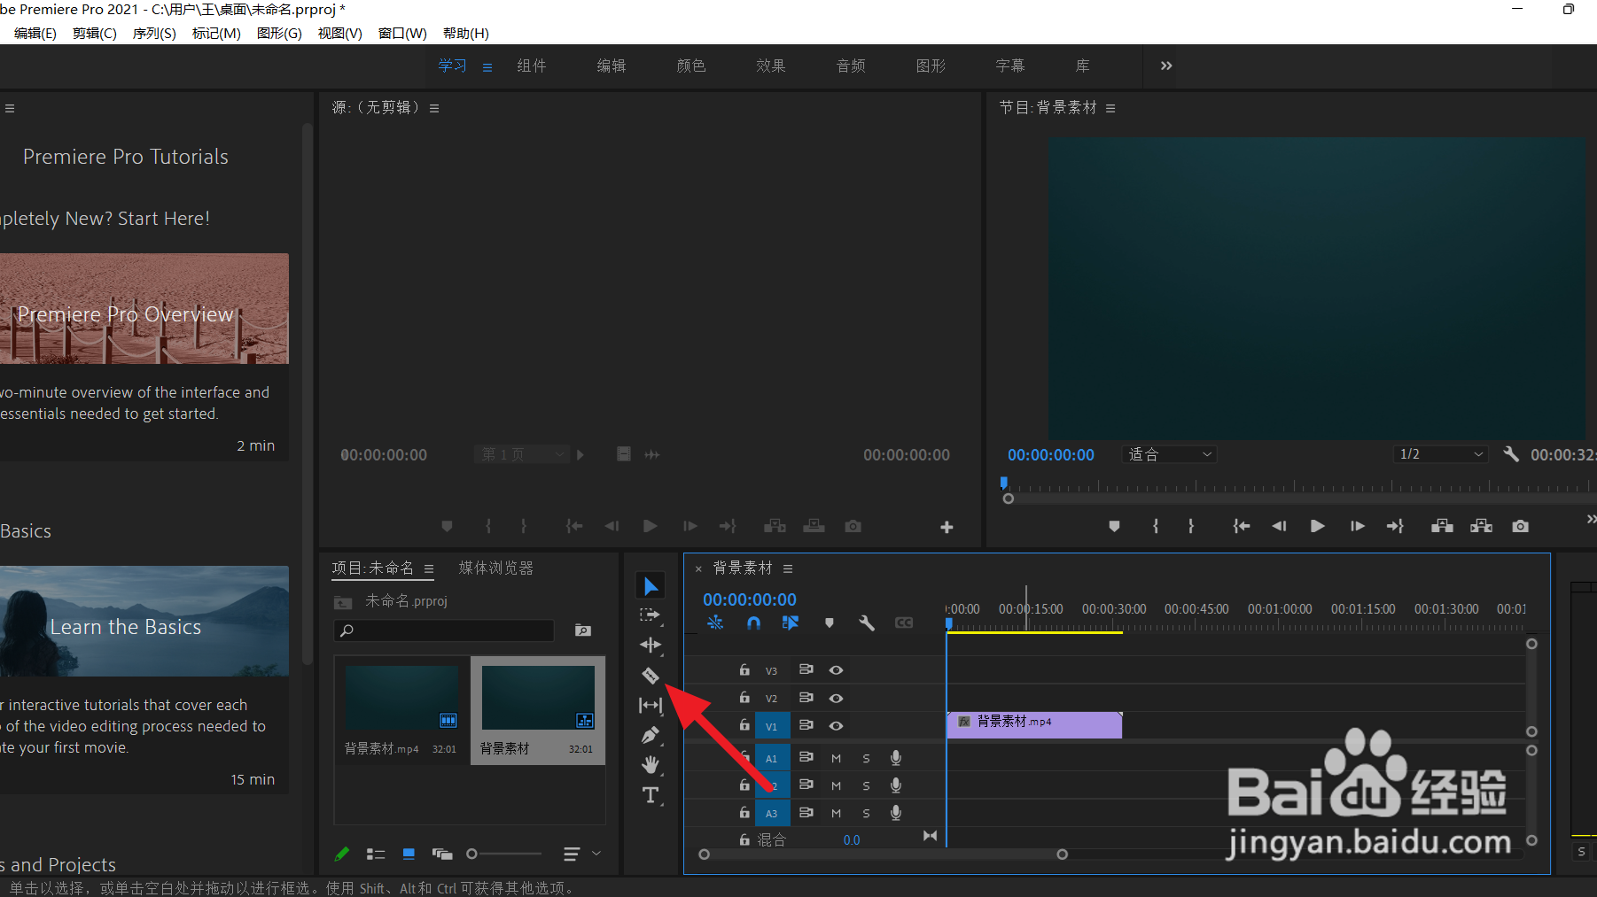Open the 窗口(W) menu
The height and width of the screenshot is (897, 1597).
point(402,33)
